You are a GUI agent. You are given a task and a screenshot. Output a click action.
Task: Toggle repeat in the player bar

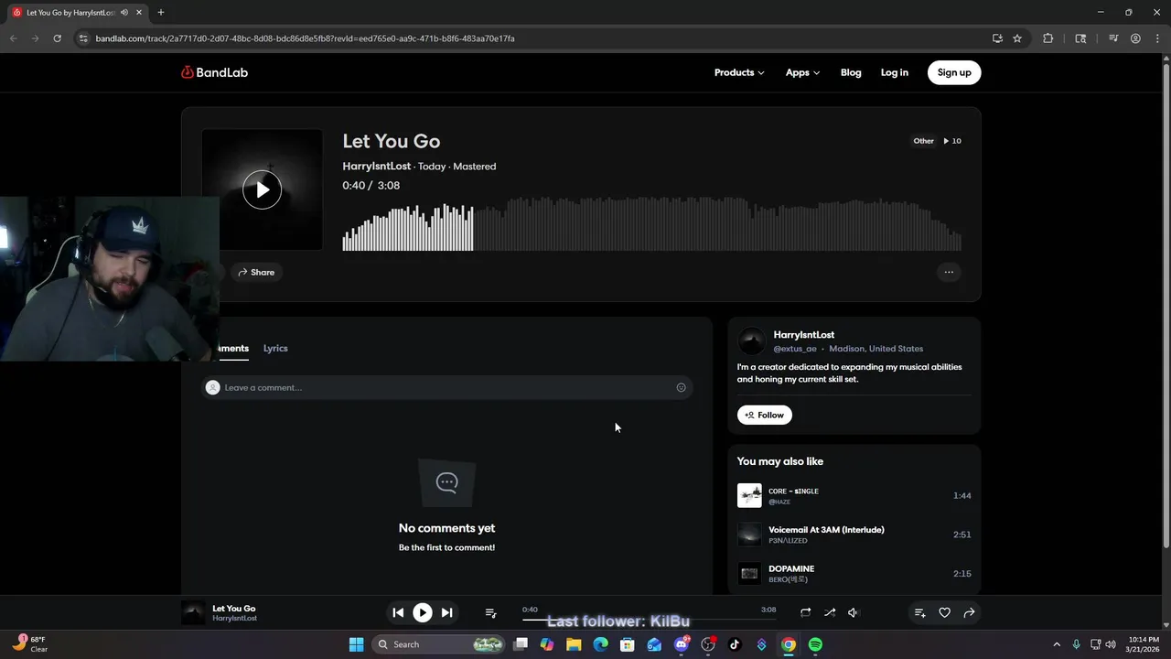coord(805,612)
